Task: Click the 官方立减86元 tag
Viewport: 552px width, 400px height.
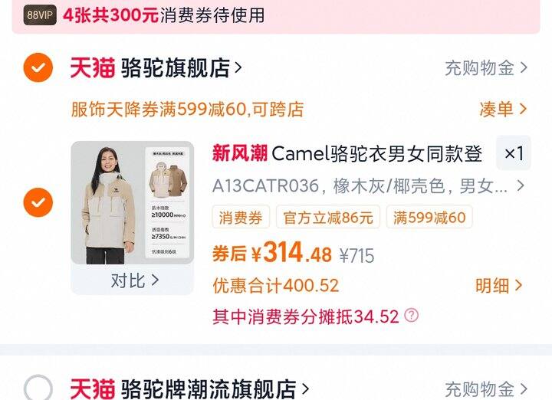Action: [328, 218]
